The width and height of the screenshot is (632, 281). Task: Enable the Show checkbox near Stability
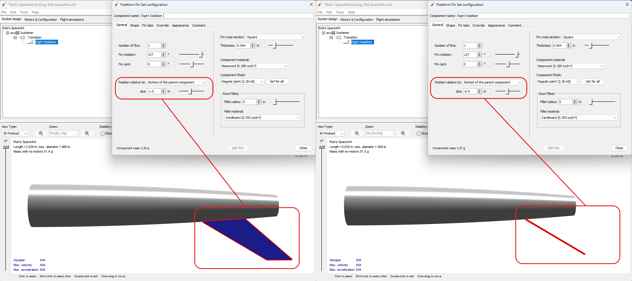[102, 133]
